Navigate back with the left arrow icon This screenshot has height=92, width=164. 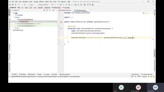click(x=19, y=5)
